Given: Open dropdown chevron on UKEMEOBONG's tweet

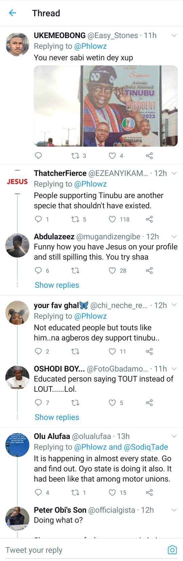Looking at the screenshot, I should pyautogui.click(x=174, y=35).
